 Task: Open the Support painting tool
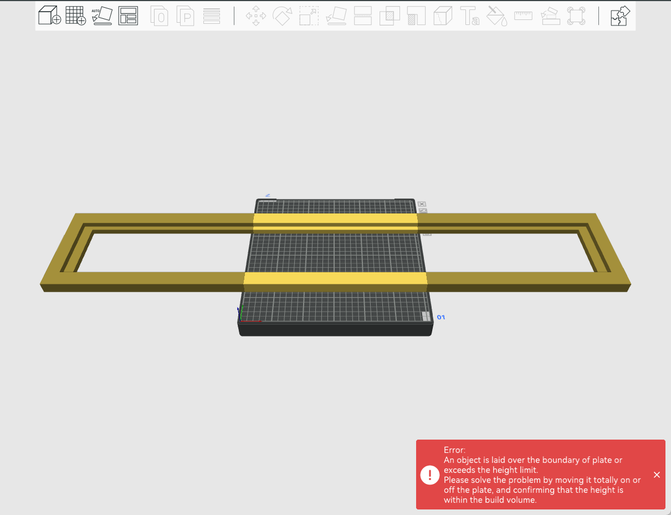416,16
